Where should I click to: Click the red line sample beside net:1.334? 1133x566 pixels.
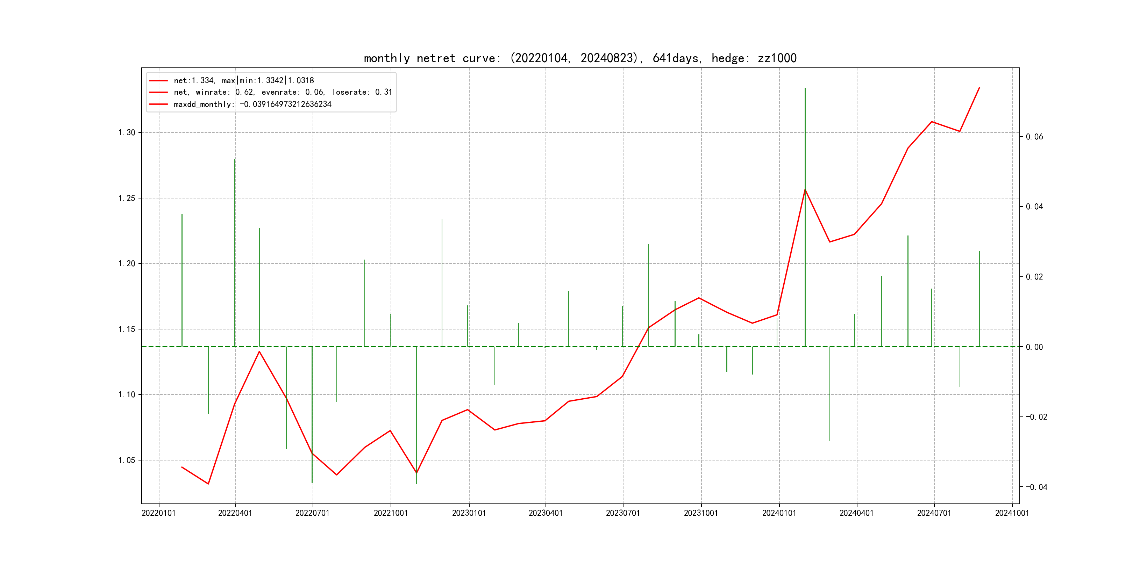point(158,80)
